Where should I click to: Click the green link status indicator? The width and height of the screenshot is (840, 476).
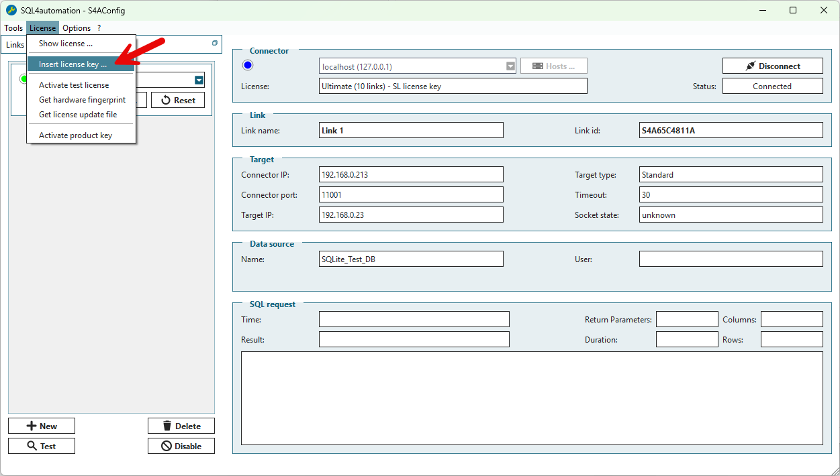pos(24,79)
